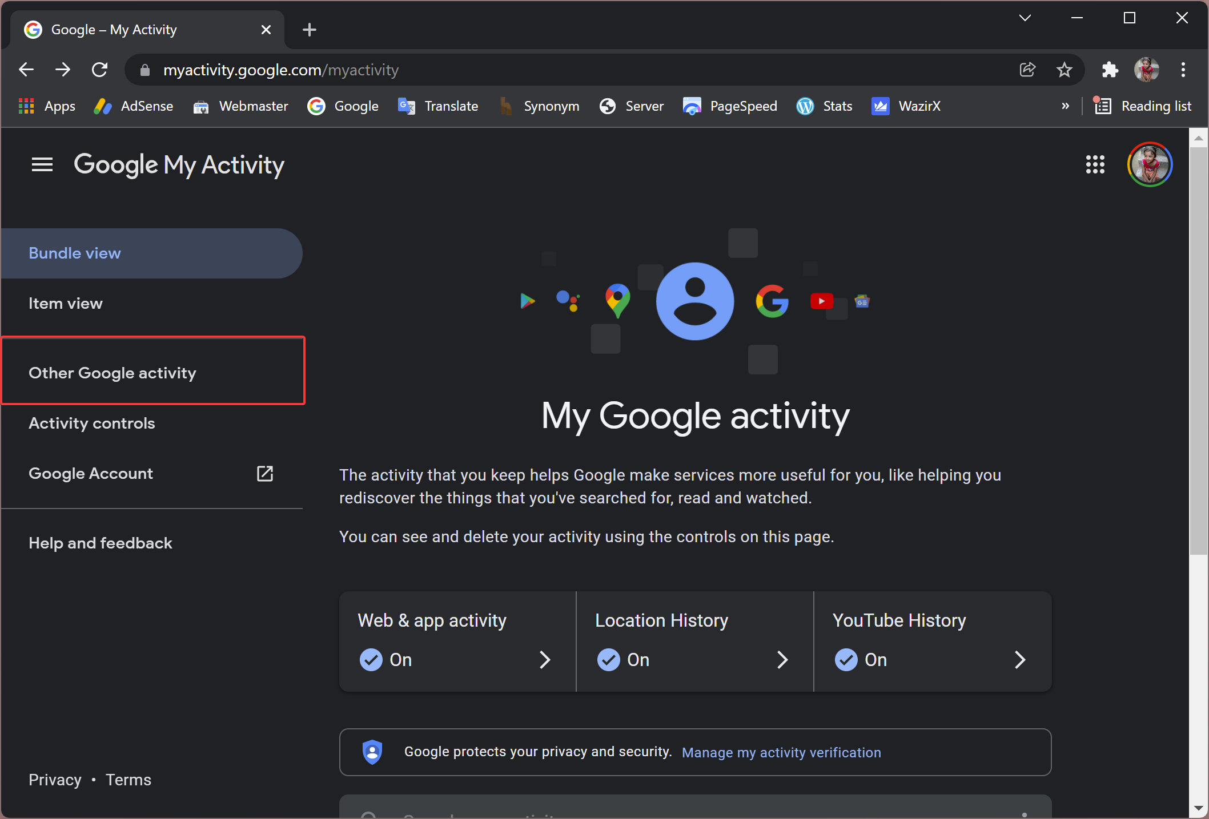Open the Google account profile picture
Screen dimensions: 1209x819
click(x=1150, y=165)
